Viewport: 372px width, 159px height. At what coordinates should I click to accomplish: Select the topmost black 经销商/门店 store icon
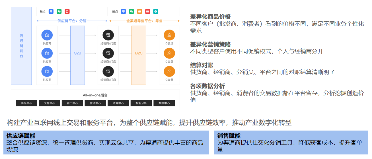(x=108, y=35)
